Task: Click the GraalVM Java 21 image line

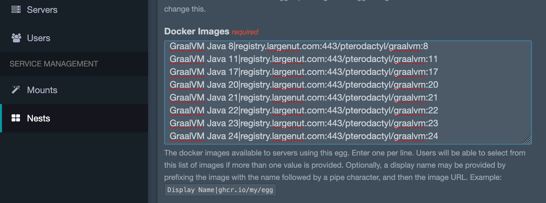Action: click(304, 98)
